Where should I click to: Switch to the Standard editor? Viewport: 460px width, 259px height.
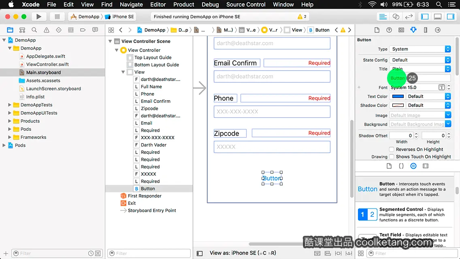point(383,17)
